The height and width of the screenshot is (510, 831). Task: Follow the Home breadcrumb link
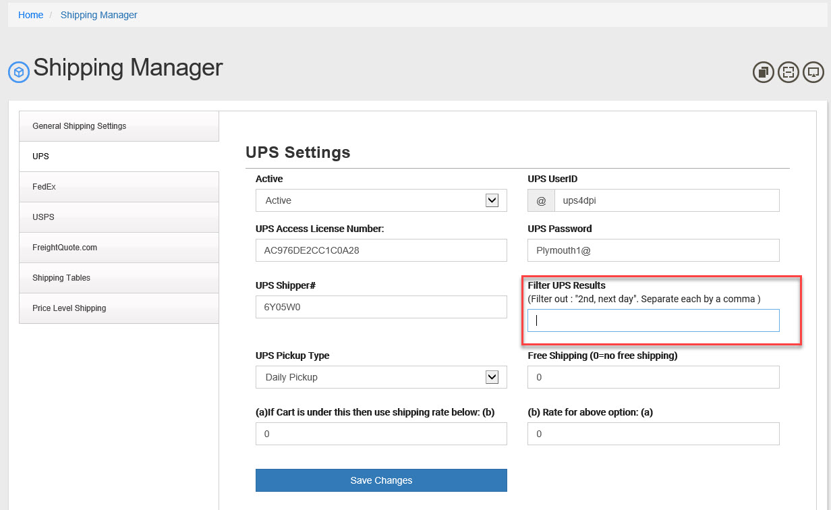30,15
